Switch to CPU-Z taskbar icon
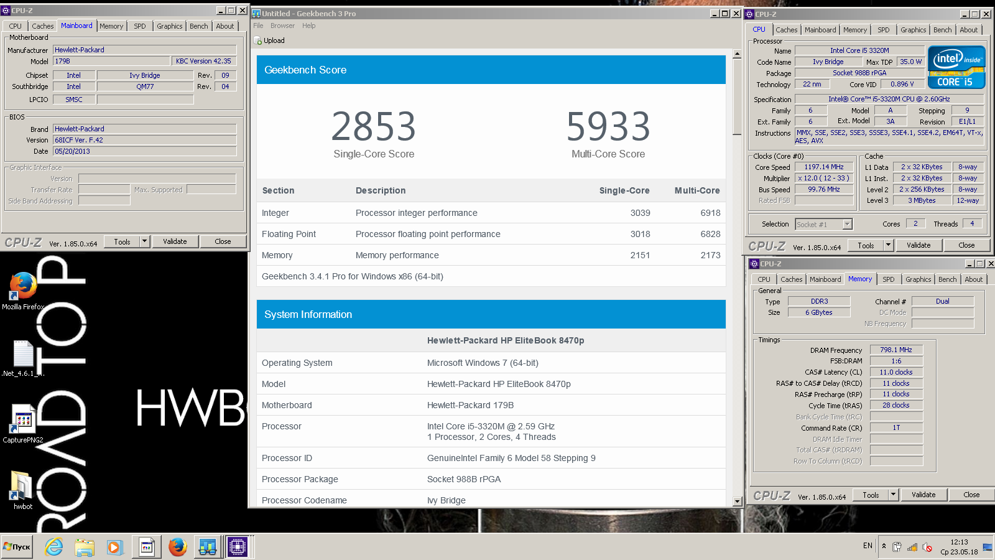 pos(238,547)
